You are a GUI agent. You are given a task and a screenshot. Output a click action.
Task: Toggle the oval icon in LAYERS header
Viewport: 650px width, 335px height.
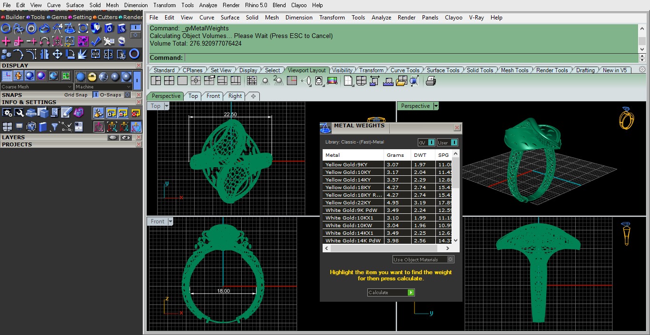(113, 137)
